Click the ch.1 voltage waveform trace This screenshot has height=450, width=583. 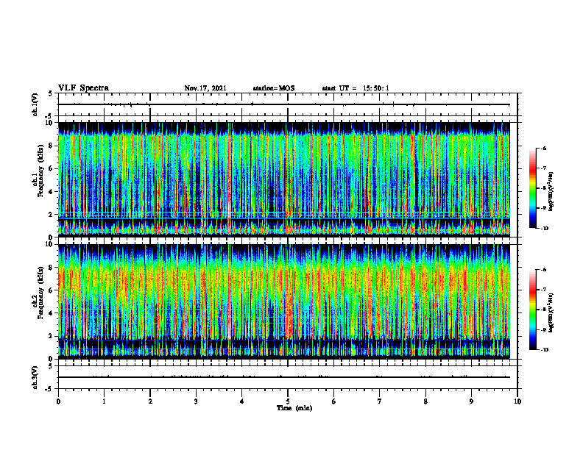coord(284,104)
